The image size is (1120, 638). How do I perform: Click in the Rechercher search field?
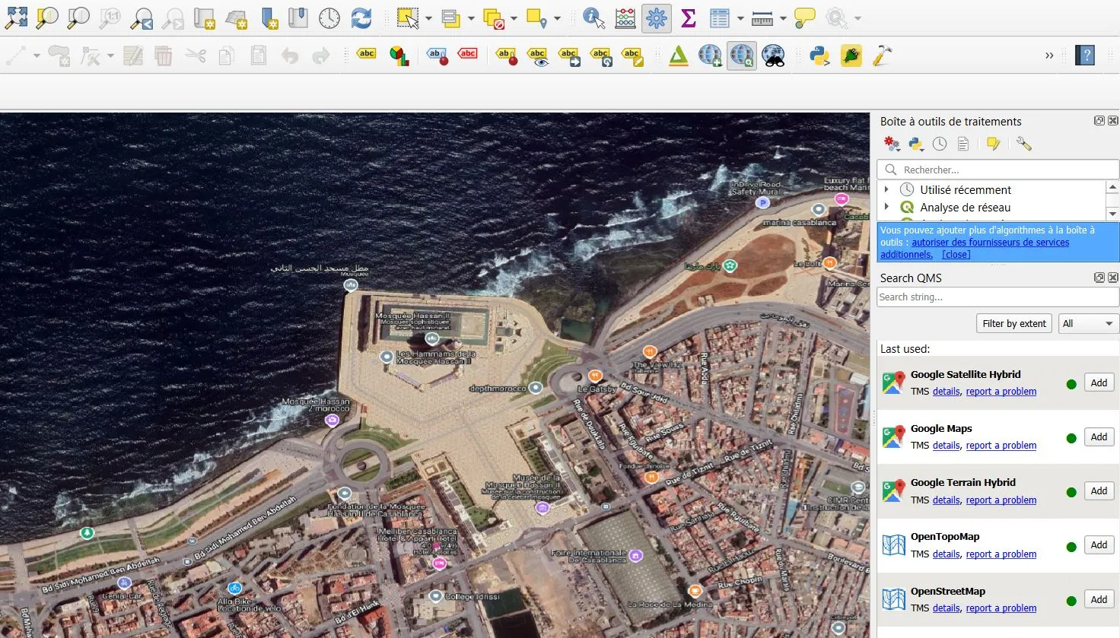997,169
